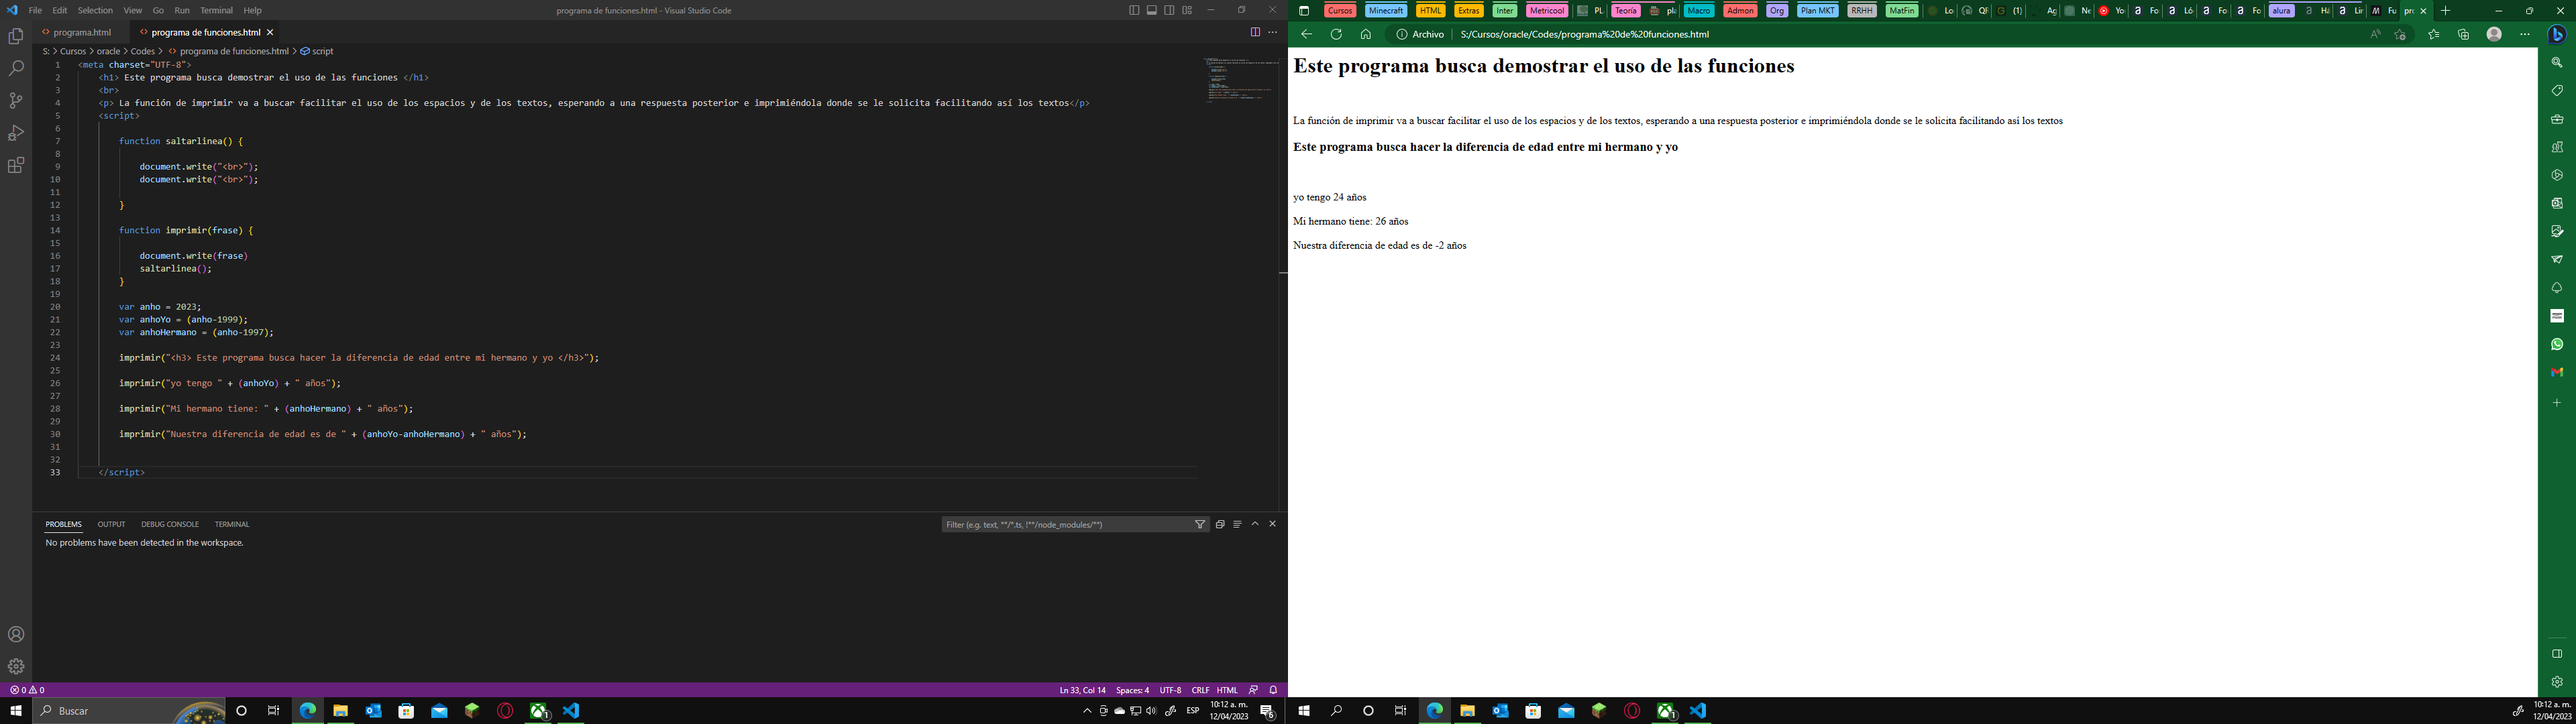Change indentation via Spaces: 4
Screen dimensions: 2576x724
click(x=1132, y=690)
